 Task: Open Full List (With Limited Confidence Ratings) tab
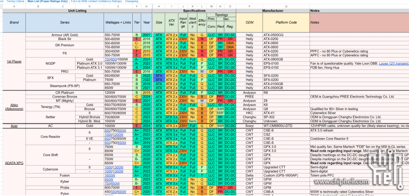[x=96, y=2]
